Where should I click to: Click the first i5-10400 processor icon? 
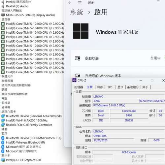click(x=3, y=24)
